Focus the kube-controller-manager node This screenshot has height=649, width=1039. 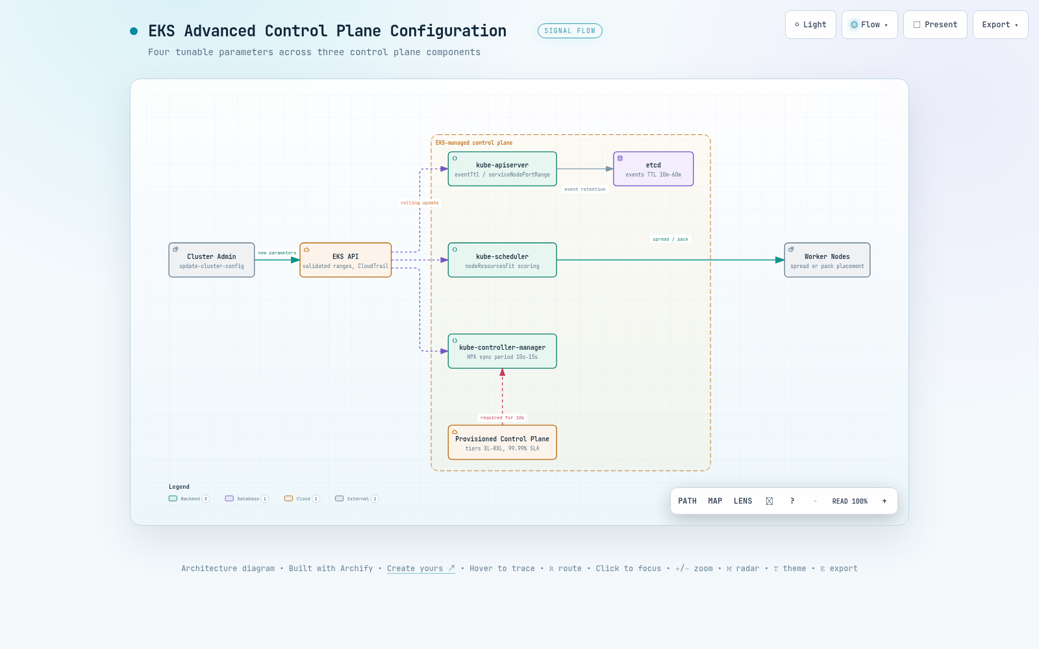click(502, 351)
